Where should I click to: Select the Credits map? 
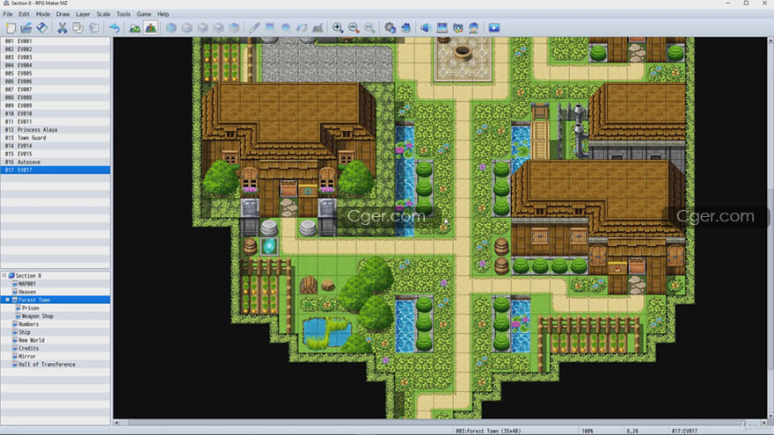click(x=29, y=348)
